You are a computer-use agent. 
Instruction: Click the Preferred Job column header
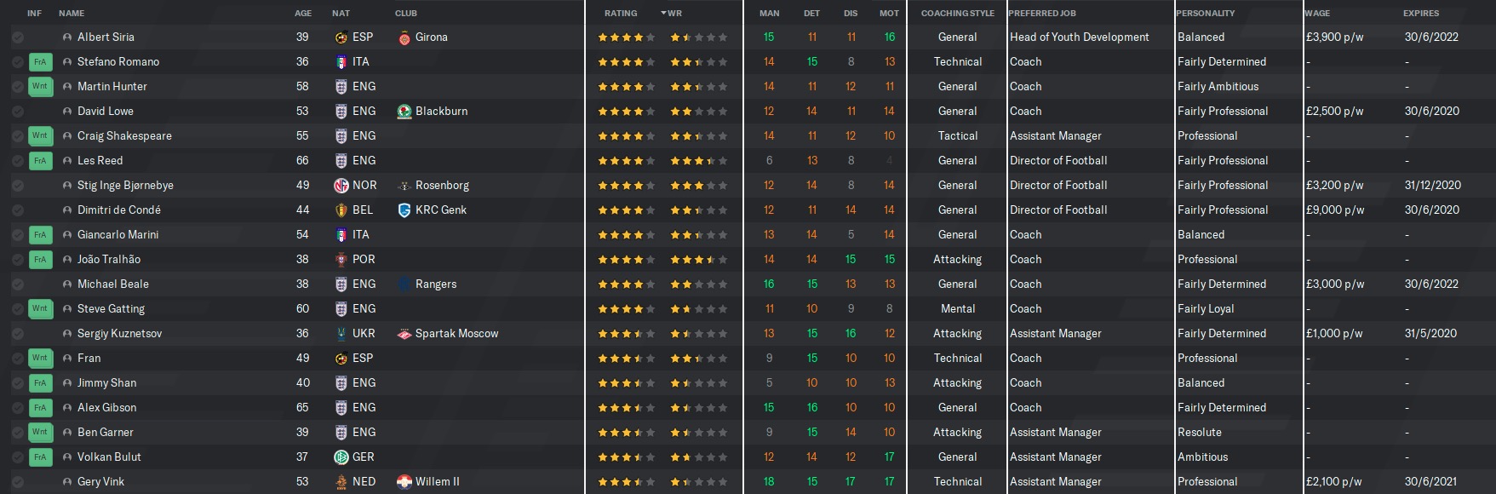click(x=1042, y=14)
